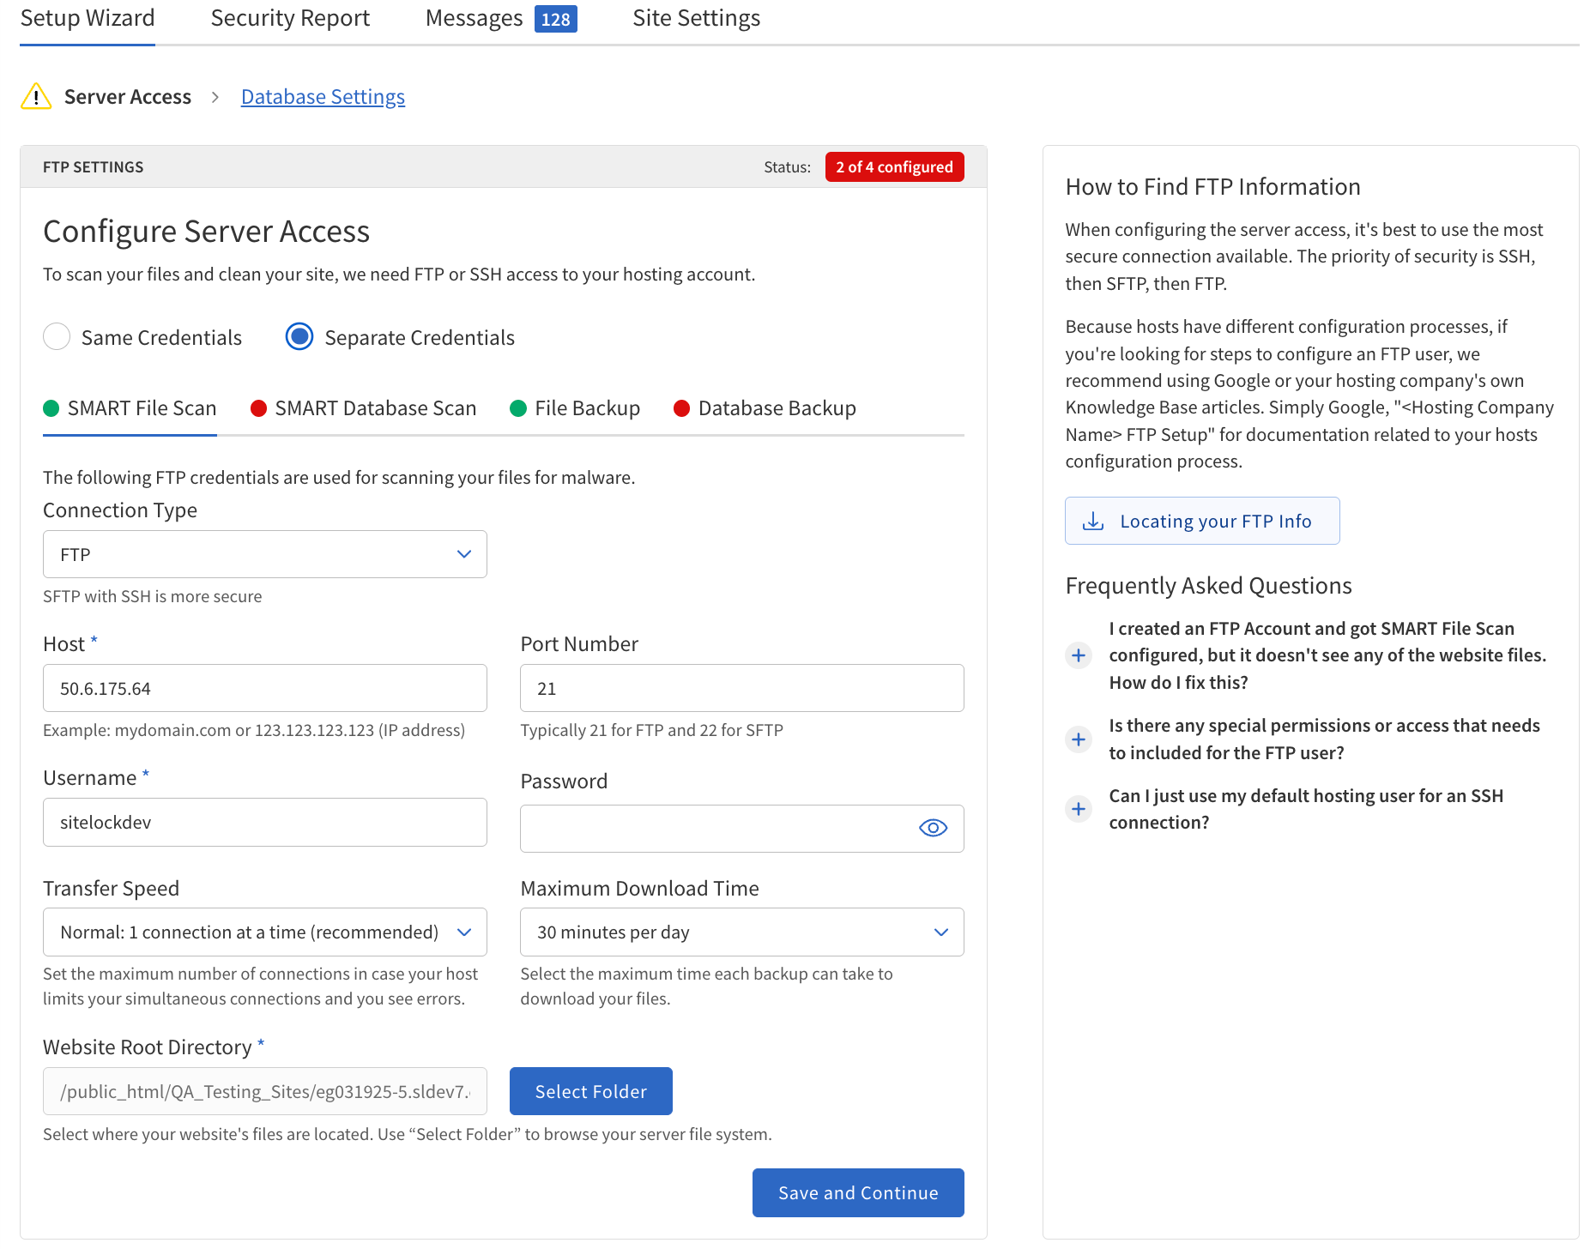Focus the Username field
The image size is (1596, 1249).
point(264,822)
